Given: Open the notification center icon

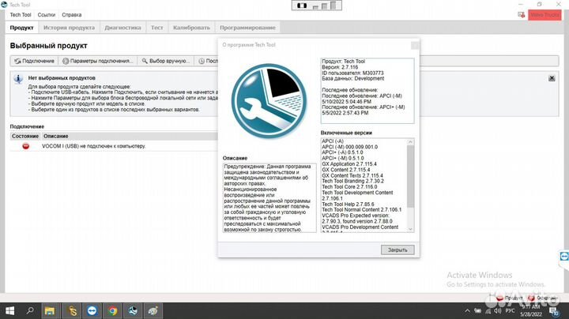Looking at the screenshot, I should click(553, 311).
